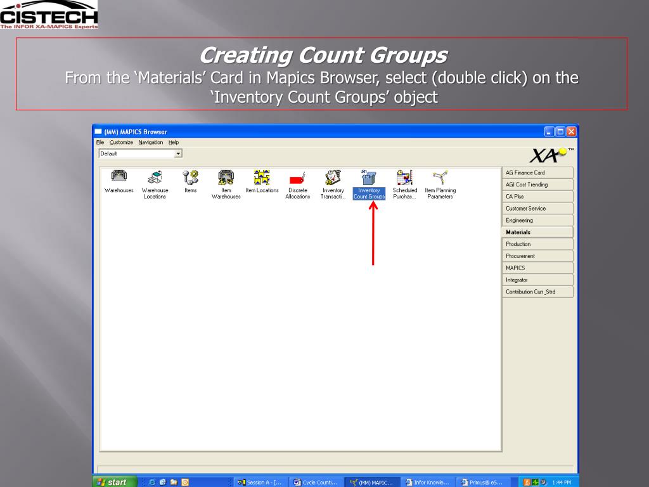Switch to the Integrator card
This screenshot has width=649, height=487.
pos(537,280)
